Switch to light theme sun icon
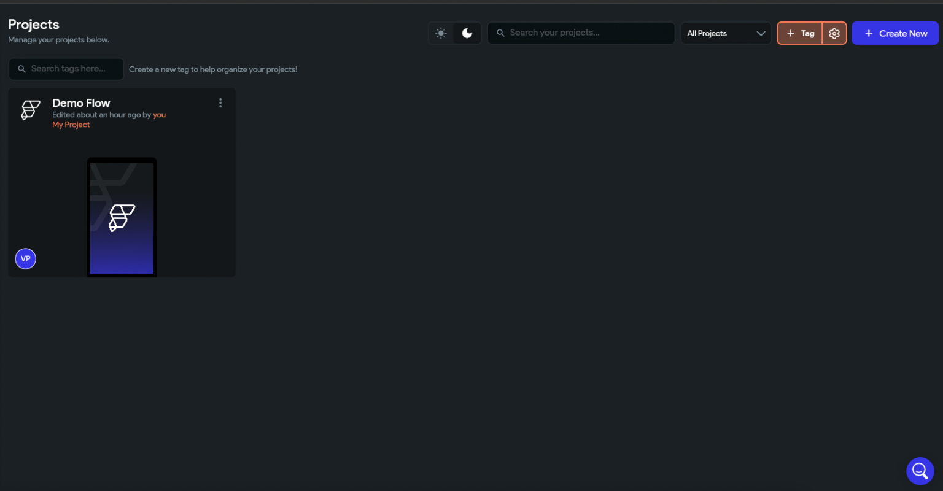 click(441, 33)
